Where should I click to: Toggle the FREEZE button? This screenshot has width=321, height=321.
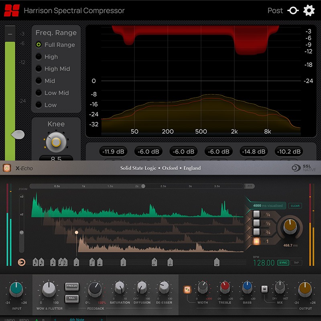tap(72, 286)
